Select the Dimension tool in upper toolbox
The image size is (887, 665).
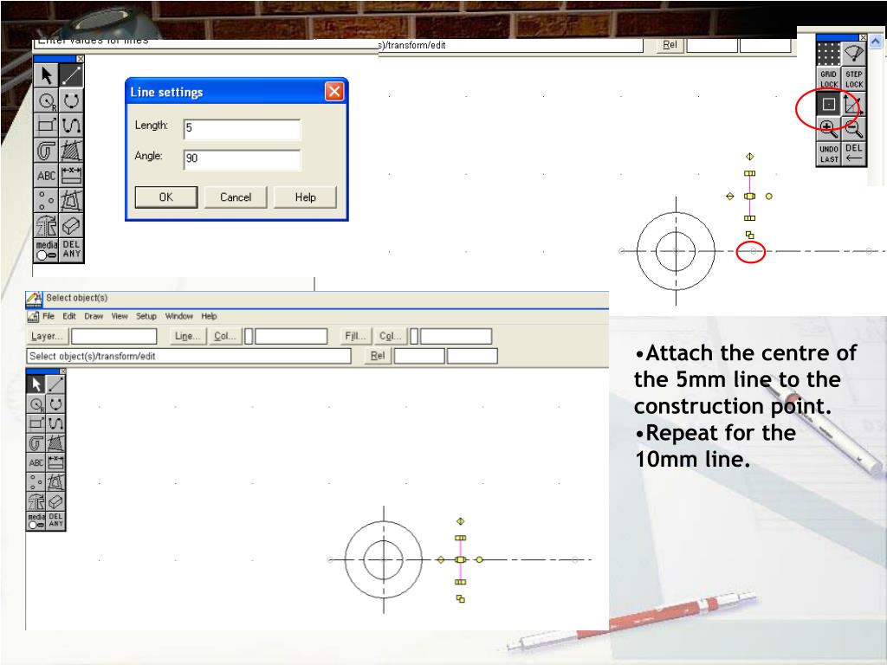click(71, 175)
